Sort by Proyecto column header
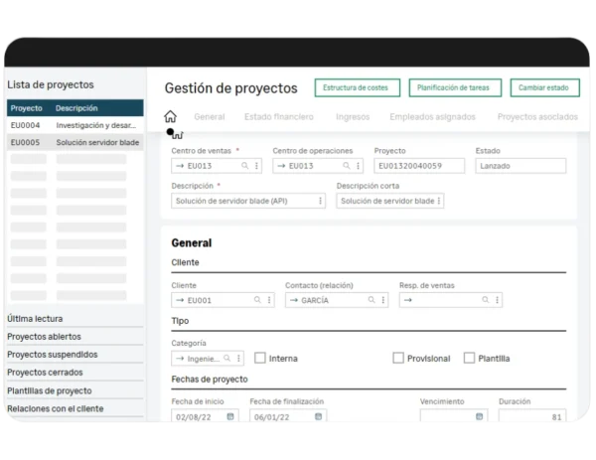This screenshot has height=460, width=596. click(26, 108)
